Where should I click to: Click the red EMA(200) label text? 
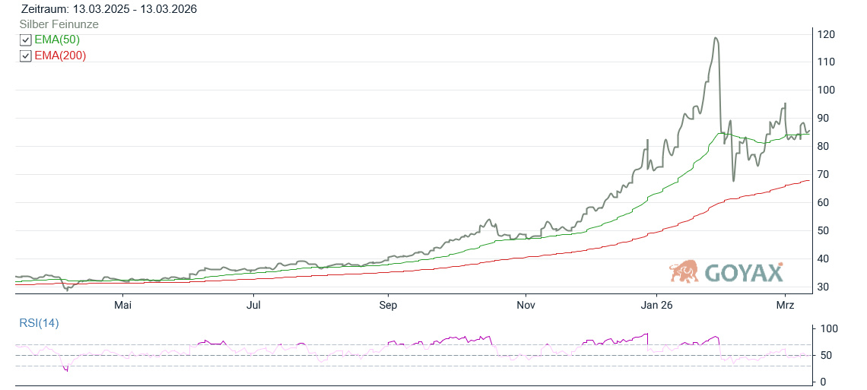[x=60, y=55]
